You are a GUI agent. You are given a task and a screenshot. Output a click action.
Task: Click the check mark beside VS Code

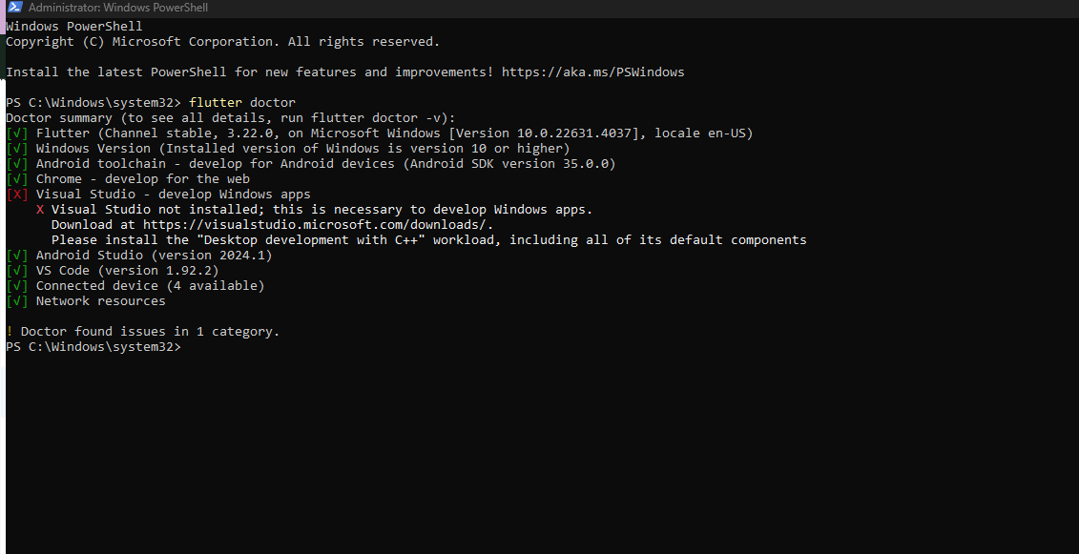[x=17, y=271]
